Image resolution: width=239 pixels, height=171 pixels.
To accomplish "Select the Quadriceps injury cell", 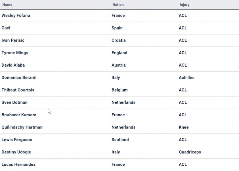I will pyautogui.click(x=190, y=152).
